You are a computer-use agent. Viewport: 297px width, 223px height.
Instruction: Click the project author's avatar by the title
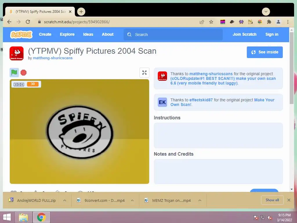pyautogui.click(x=17, y=53)
